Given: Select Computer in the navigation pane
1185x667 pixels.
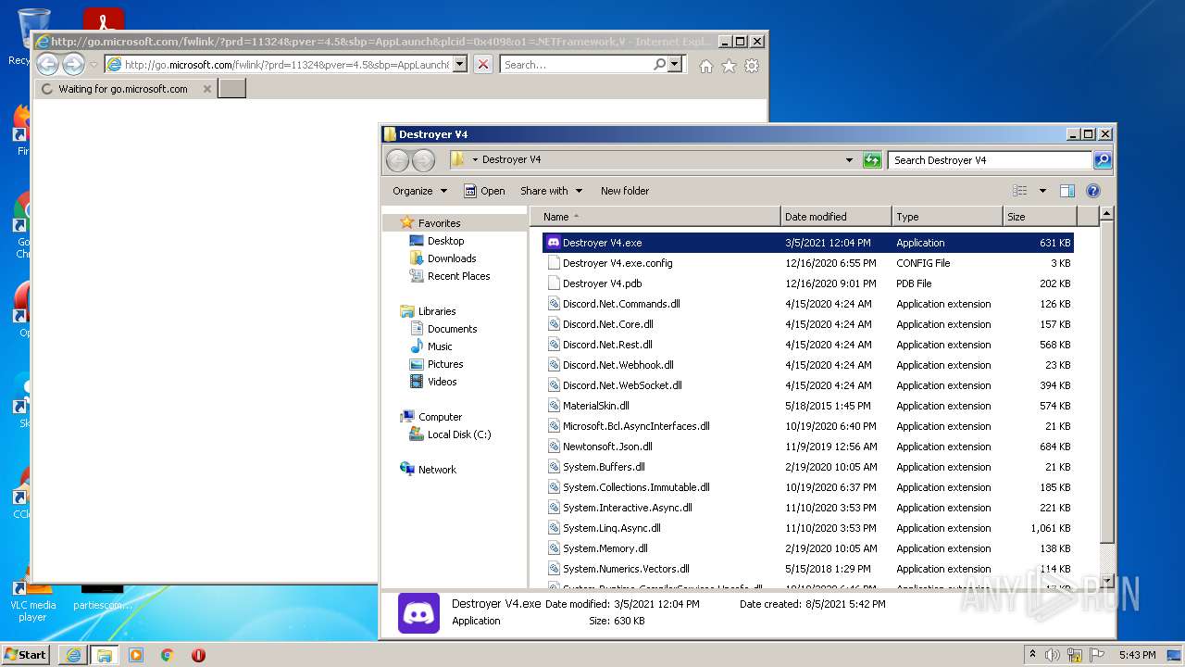Looking at the screenshot, I should tap(440, 417).
